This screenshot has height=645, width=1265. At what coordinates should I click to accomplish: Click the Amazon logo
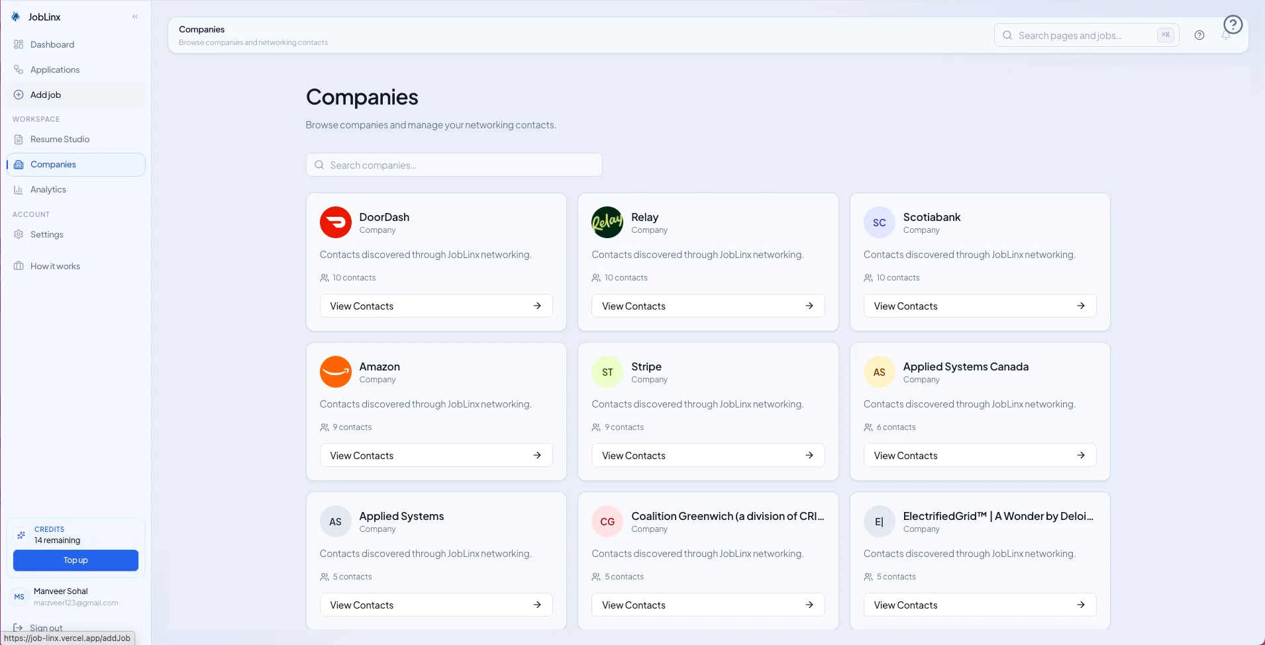(336, 372)
